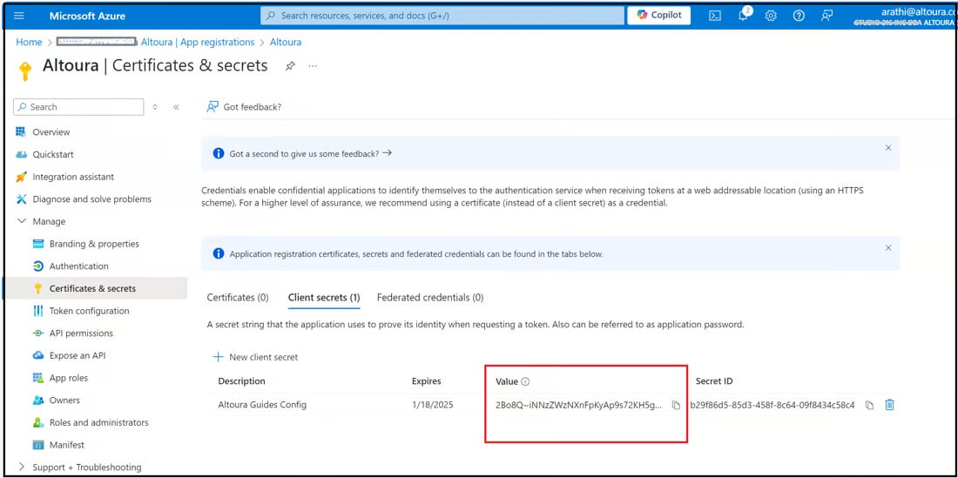Screen dimensions: 958x478
Task: Open Diagnose and solve problems
Action: click(x=91, y=199)
